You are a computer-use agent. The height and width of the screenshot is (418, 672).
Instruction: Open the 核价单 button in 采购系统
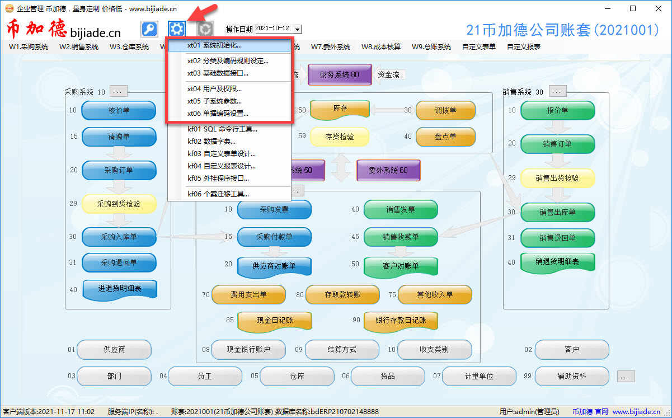tap(119, 110)
